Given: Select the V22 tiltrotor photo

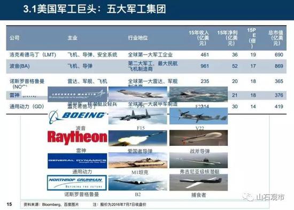Looking at the screenshot, I should 198,116.
